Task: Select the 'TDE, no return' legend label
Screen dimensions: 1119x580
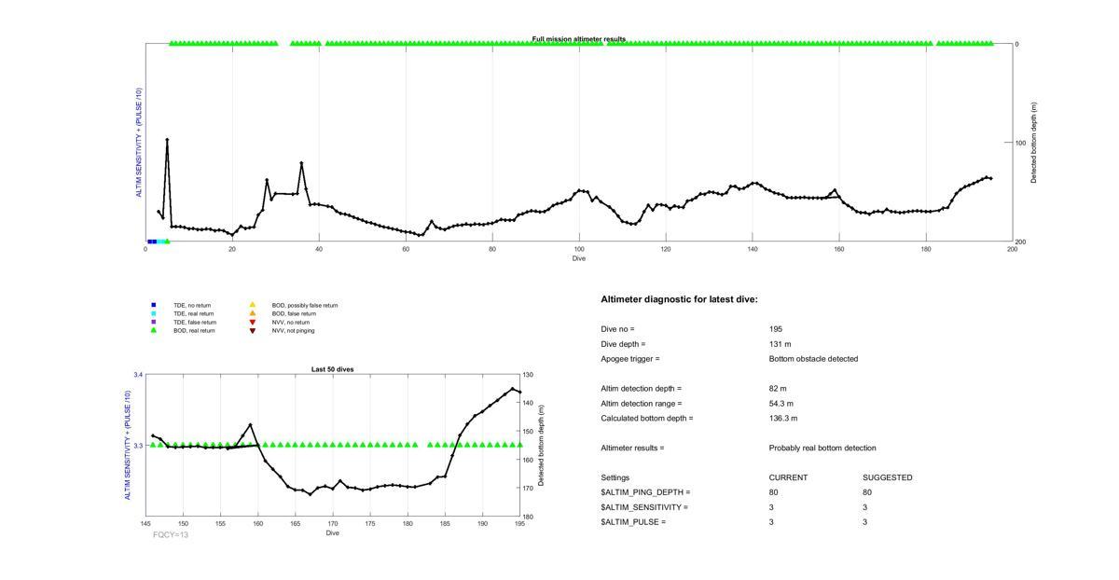Action: click(192, 305)
